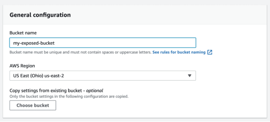Click the General configuration header bar blank area
The height and width of the screenshot is (122, 270).
coord(171,15)
